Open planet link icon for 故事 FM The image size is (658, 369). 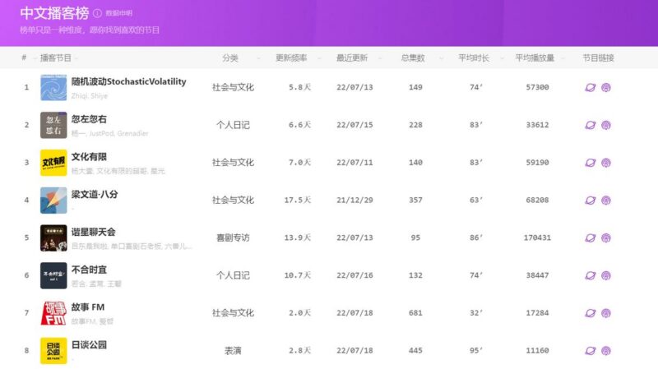[591, 313]
